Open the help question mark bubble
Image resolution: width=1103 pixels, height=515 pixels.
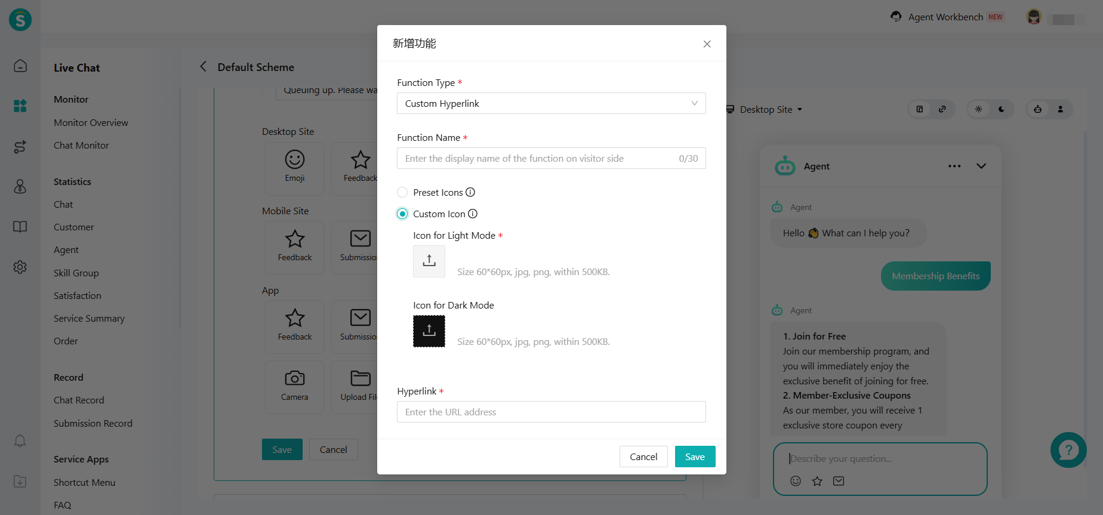coord(1068,450)
